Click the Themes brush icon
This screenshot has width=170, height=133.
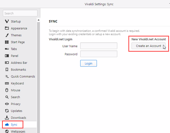7,35
